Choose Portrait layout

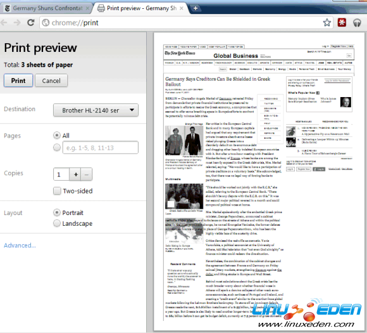point(57,212)
